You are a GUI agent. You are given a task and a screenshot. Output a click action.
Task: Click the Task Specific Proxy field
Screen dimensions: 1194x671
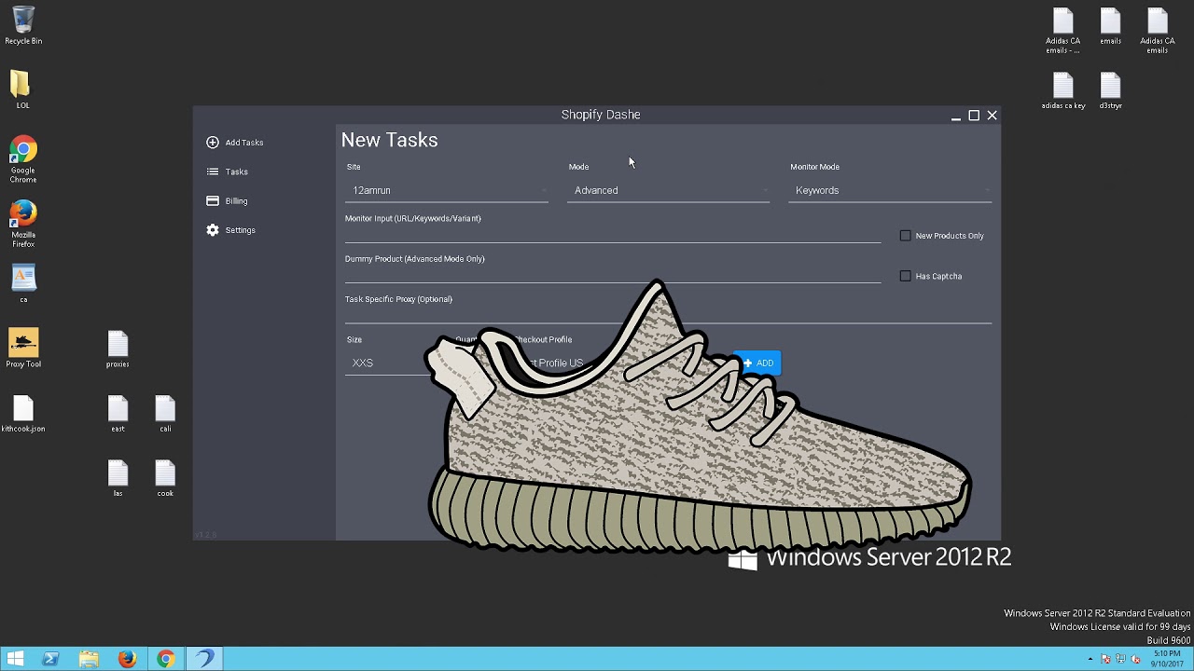(668, 314)
